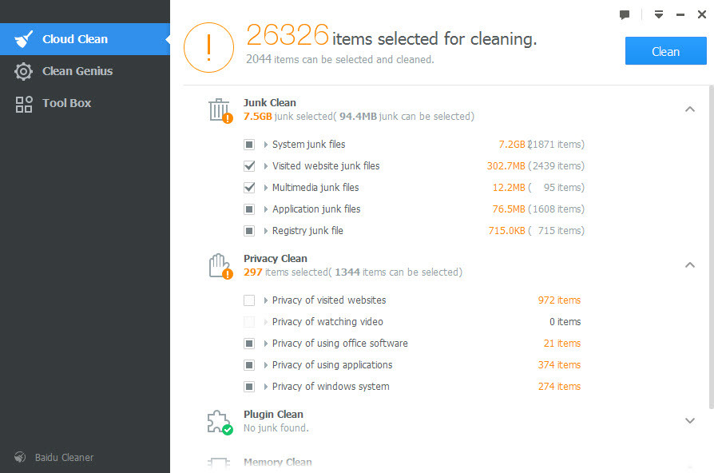Click the 274 items count
714x473 pixels.
pos(559,387)
